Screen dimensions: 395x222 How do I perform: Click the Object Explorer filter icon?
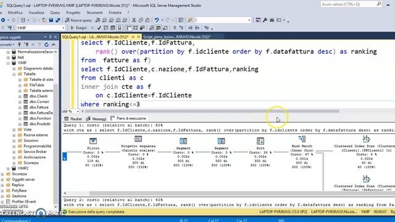point(39,44)
